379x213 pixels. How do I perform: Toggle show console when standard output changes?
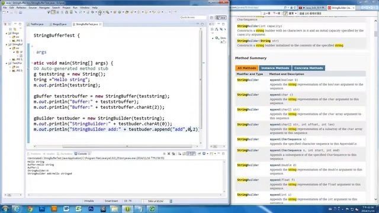click(x=189, y=154)
